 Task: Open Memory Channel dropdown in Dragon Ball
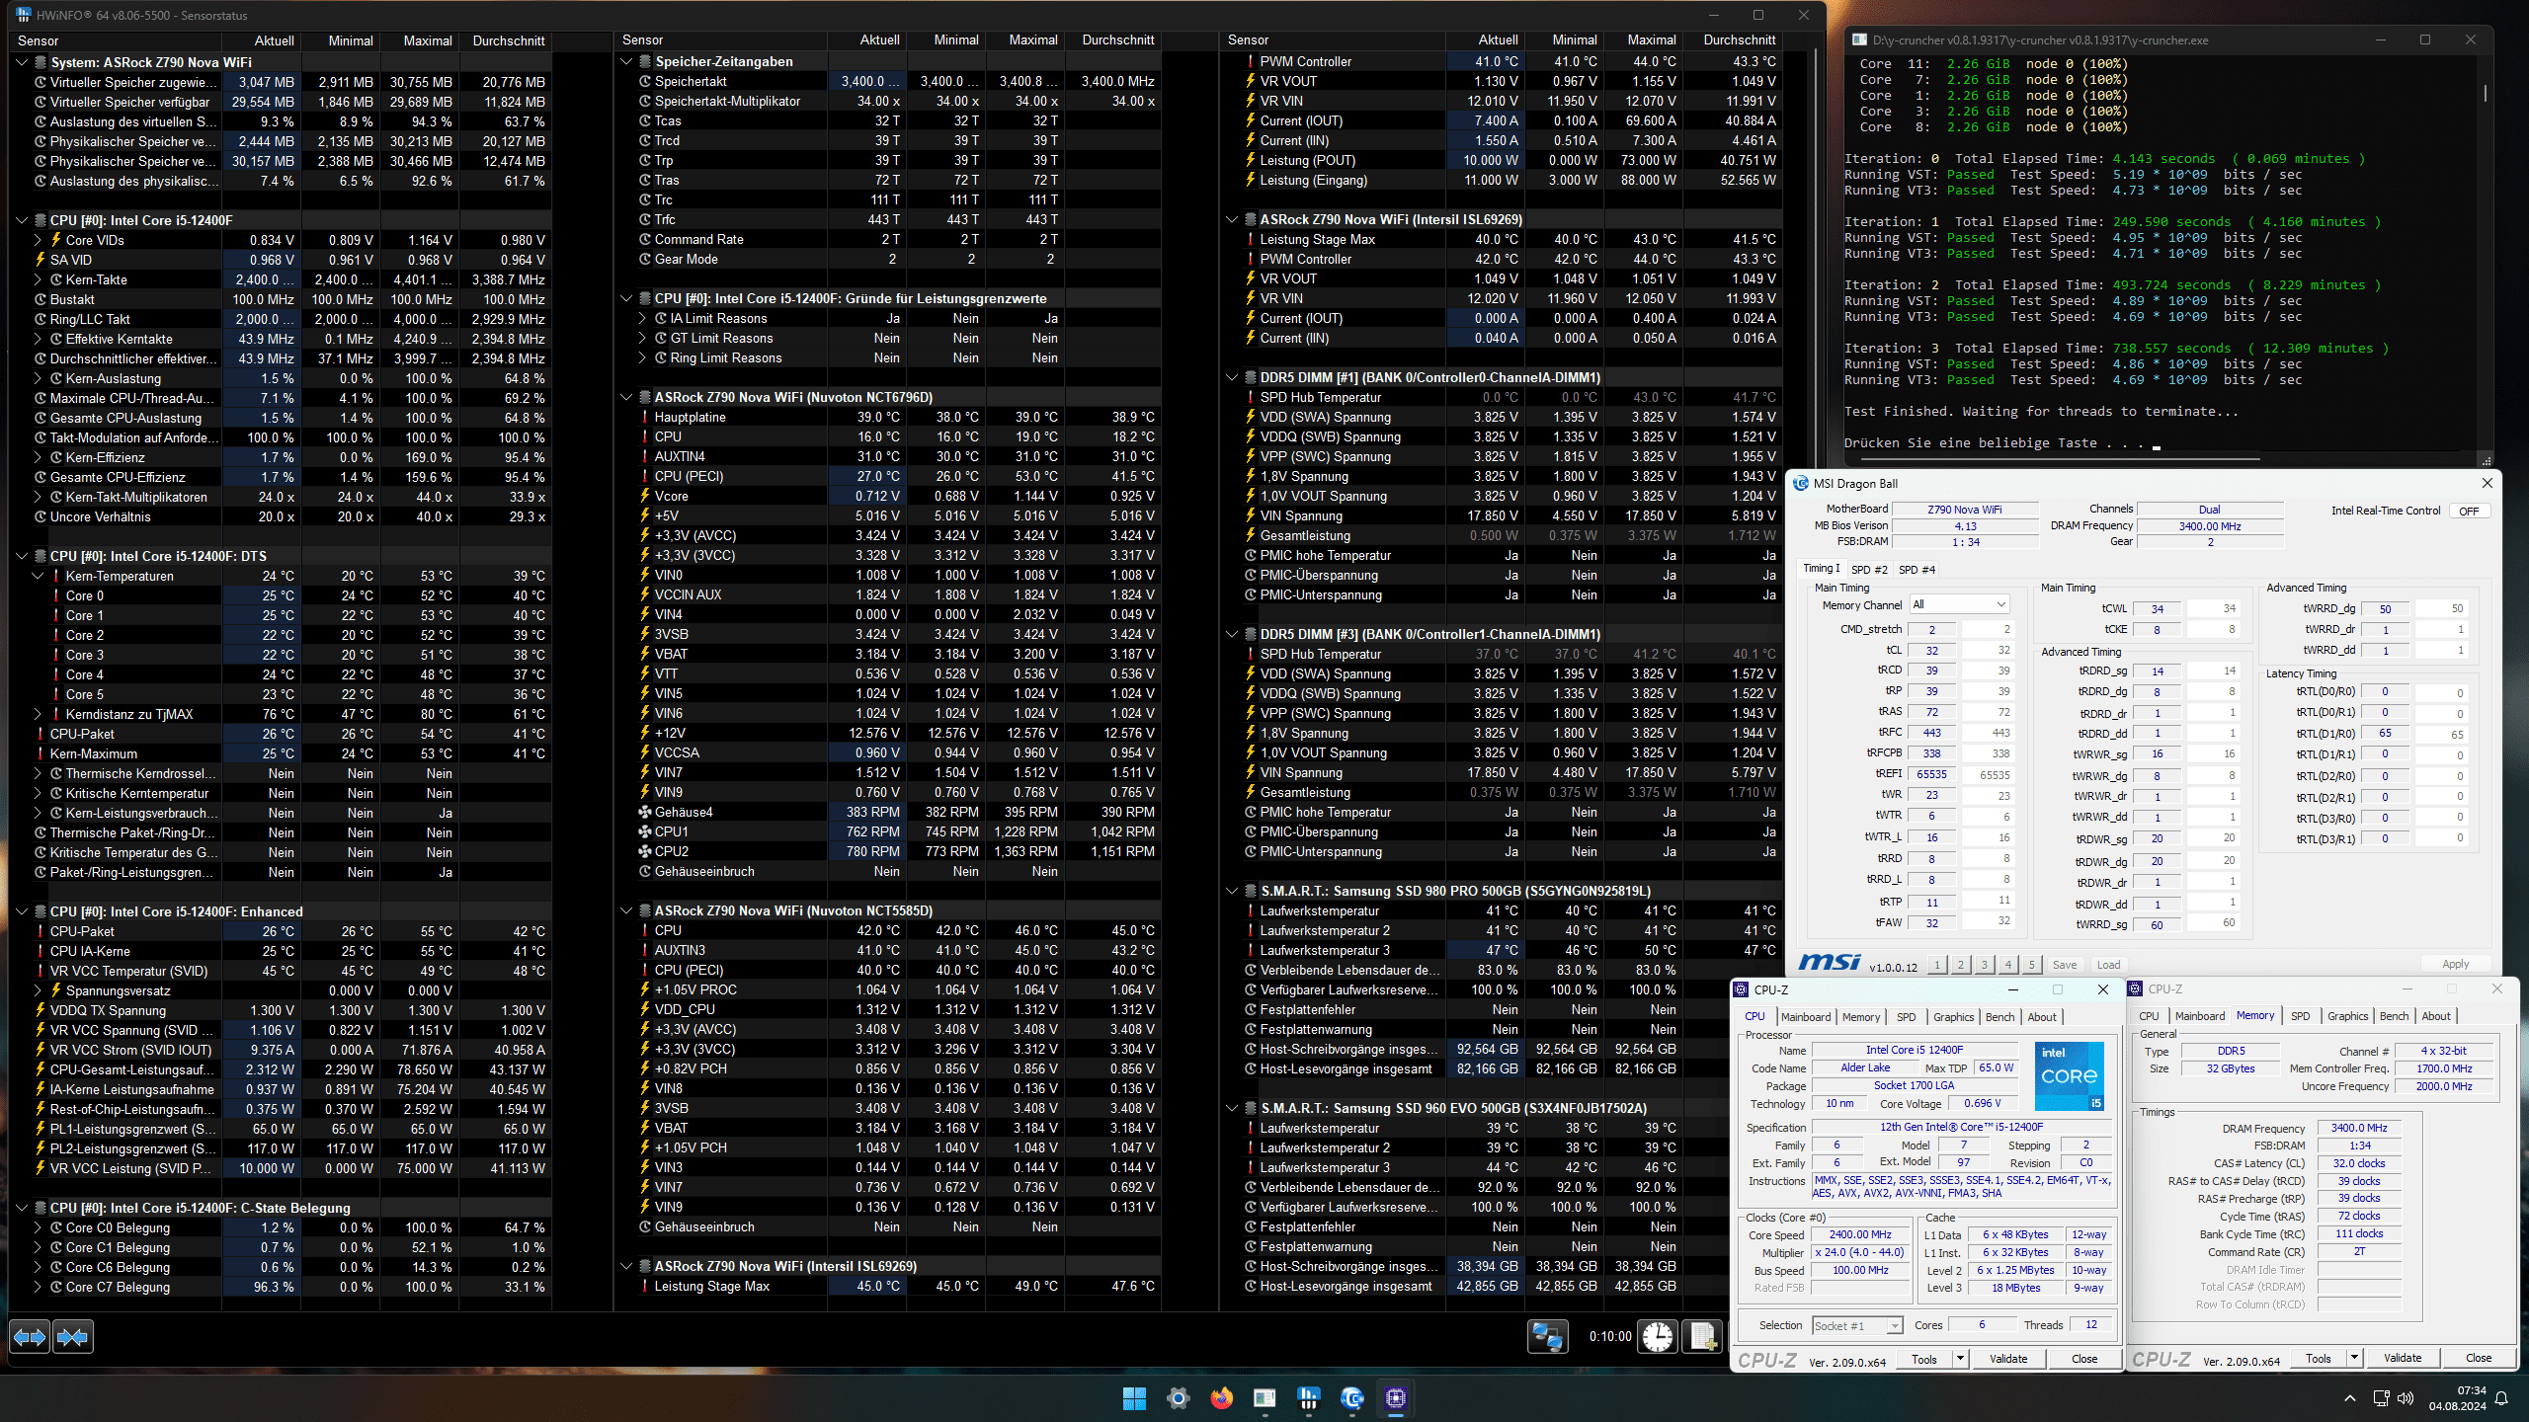1959,604
